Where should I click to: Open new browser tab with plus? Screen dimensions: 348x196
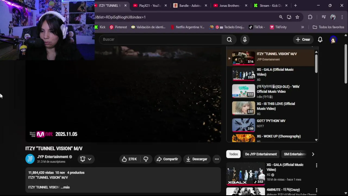(x=296, y=5)
